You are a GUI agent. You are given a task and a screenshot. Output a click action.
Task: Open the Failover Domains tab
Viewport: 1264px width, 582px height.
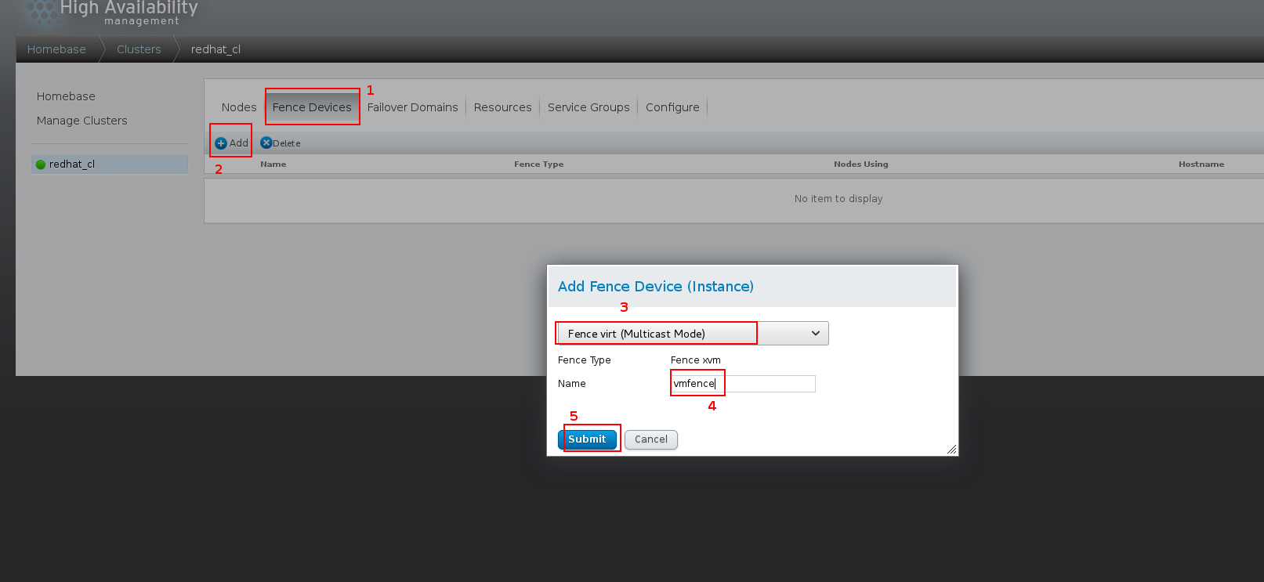click(412, 107)
